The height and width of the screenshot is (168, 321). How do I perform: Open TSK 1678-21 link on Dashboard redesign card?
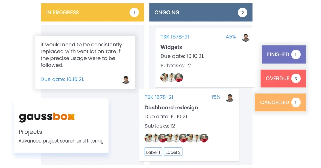coord(159,97)
